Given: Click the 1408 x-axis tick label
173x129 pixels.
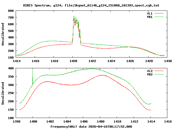Looking at the screenshot, I should tap(101, 121).
